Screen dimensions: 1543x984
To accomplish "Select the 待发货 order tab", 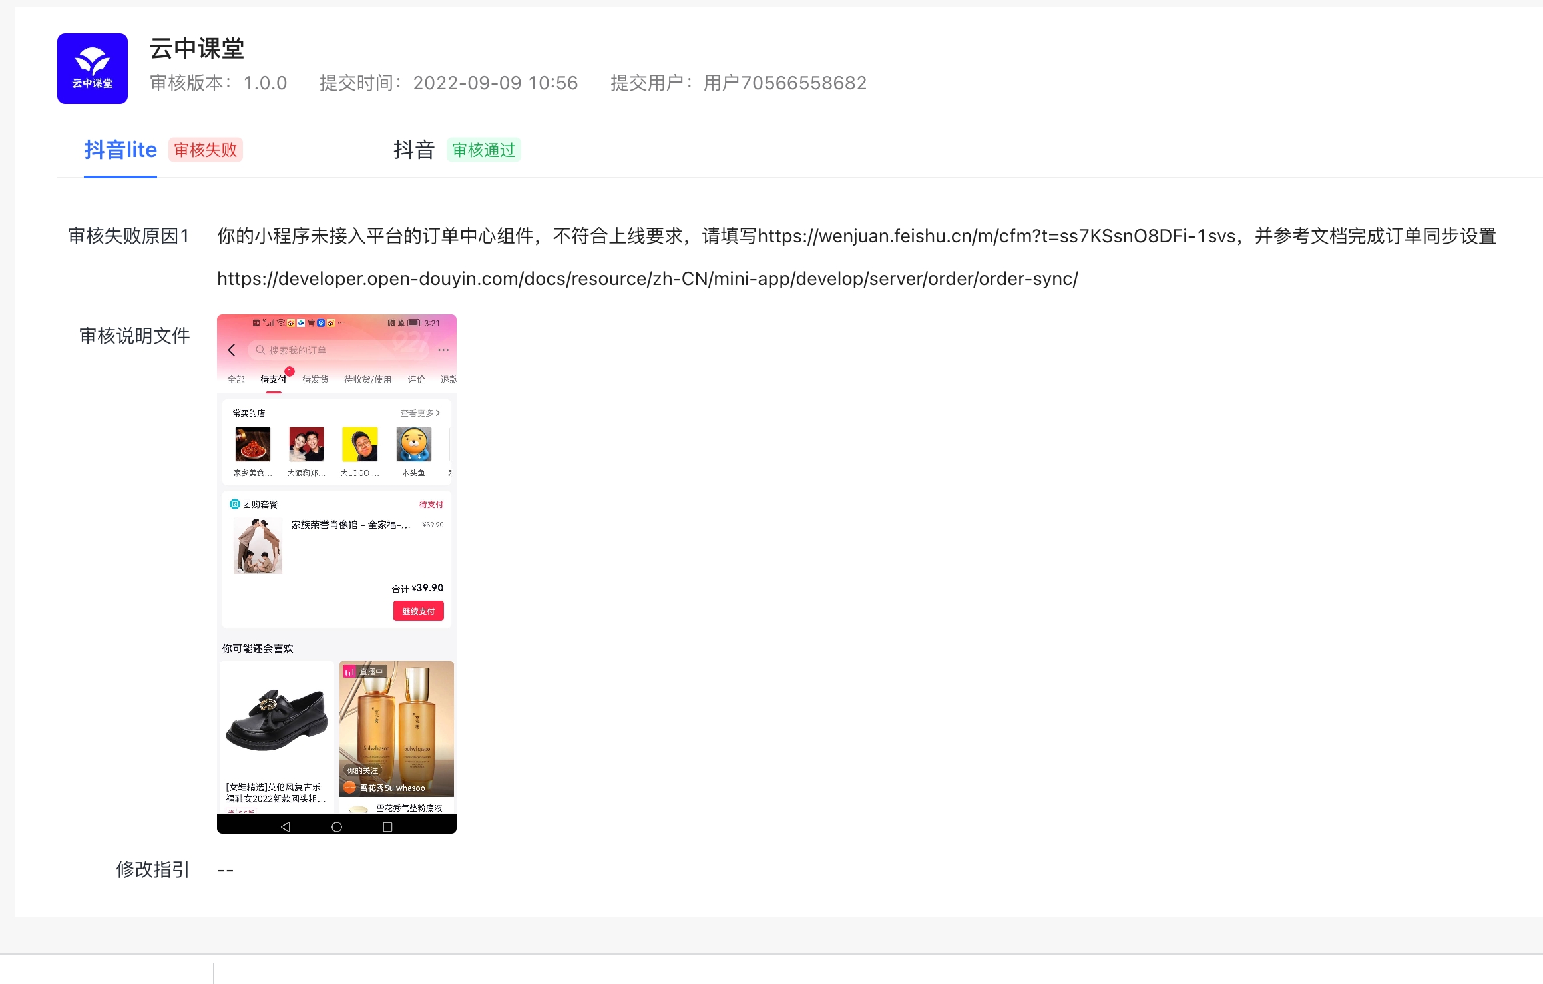I will coord(315,379).
